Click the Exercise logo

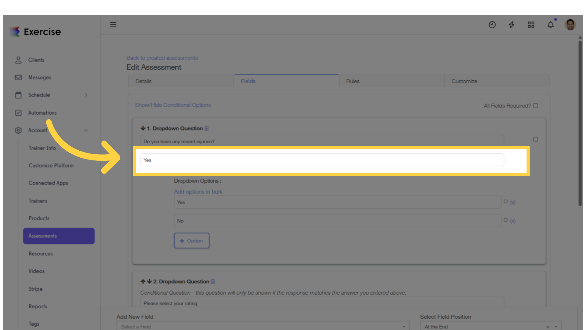point(35,31)
